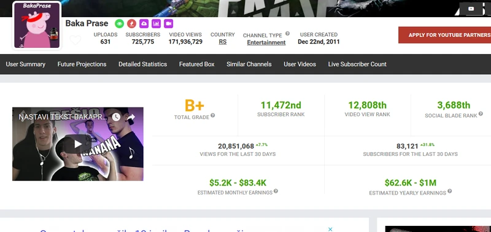The width and height of the screenshot is (491, 232).
Task: Click the help icon by Estimated Yearly Earnings
Action: [450, 191]
